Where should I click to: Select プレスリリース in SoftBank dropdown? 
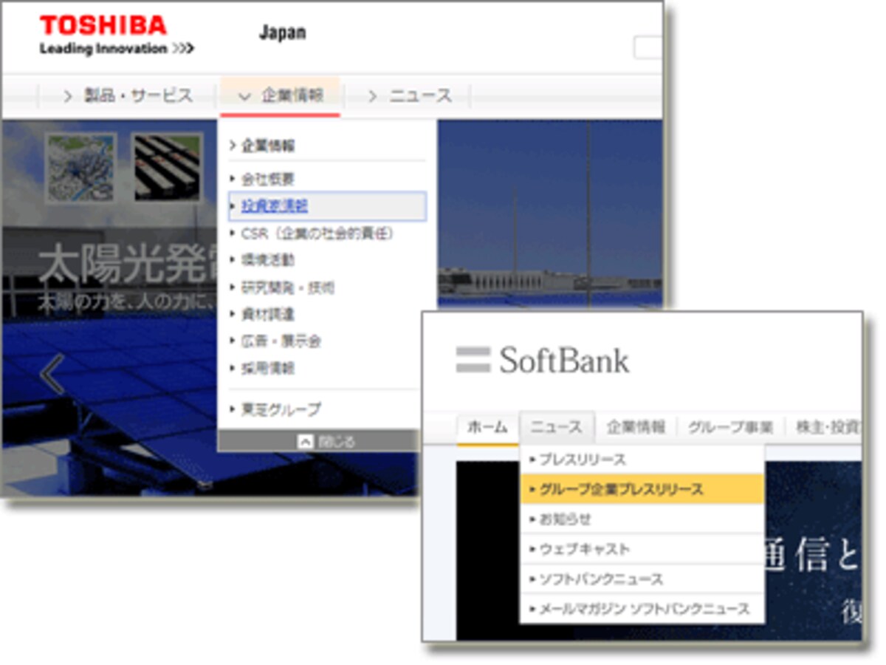(x=642, y=460)
